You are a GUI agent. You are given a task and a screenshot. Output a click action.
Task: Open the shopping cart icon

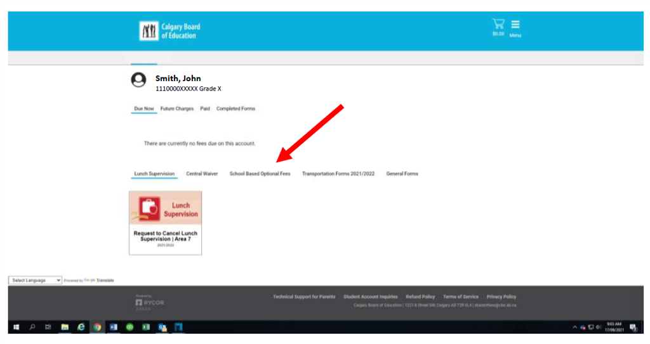click(498, 25)
